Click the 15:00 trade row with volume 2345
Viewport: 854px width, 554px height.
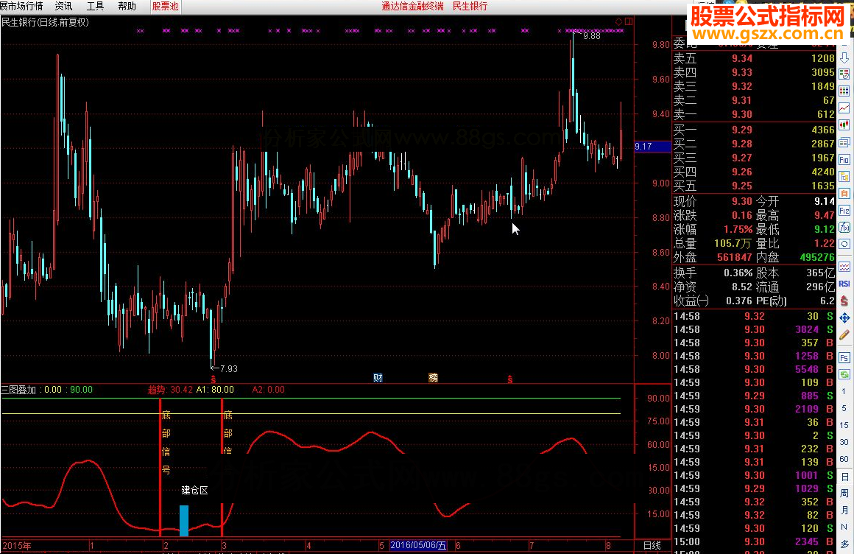click(754, 541)
